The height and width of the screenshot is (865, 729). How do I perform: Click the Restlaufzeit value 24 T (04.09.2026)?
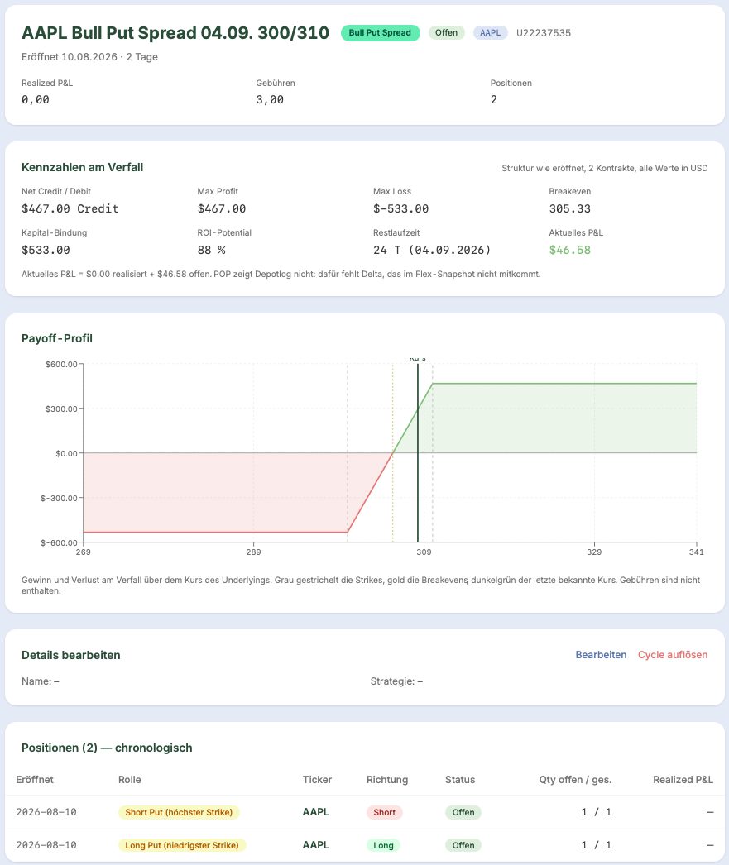[432, 250]
